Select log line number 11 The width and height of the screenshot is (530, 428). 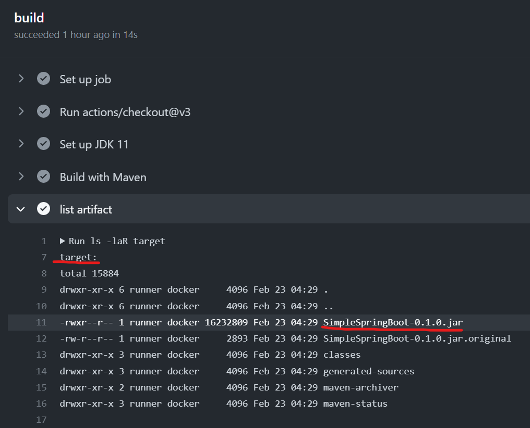[41, 322]
